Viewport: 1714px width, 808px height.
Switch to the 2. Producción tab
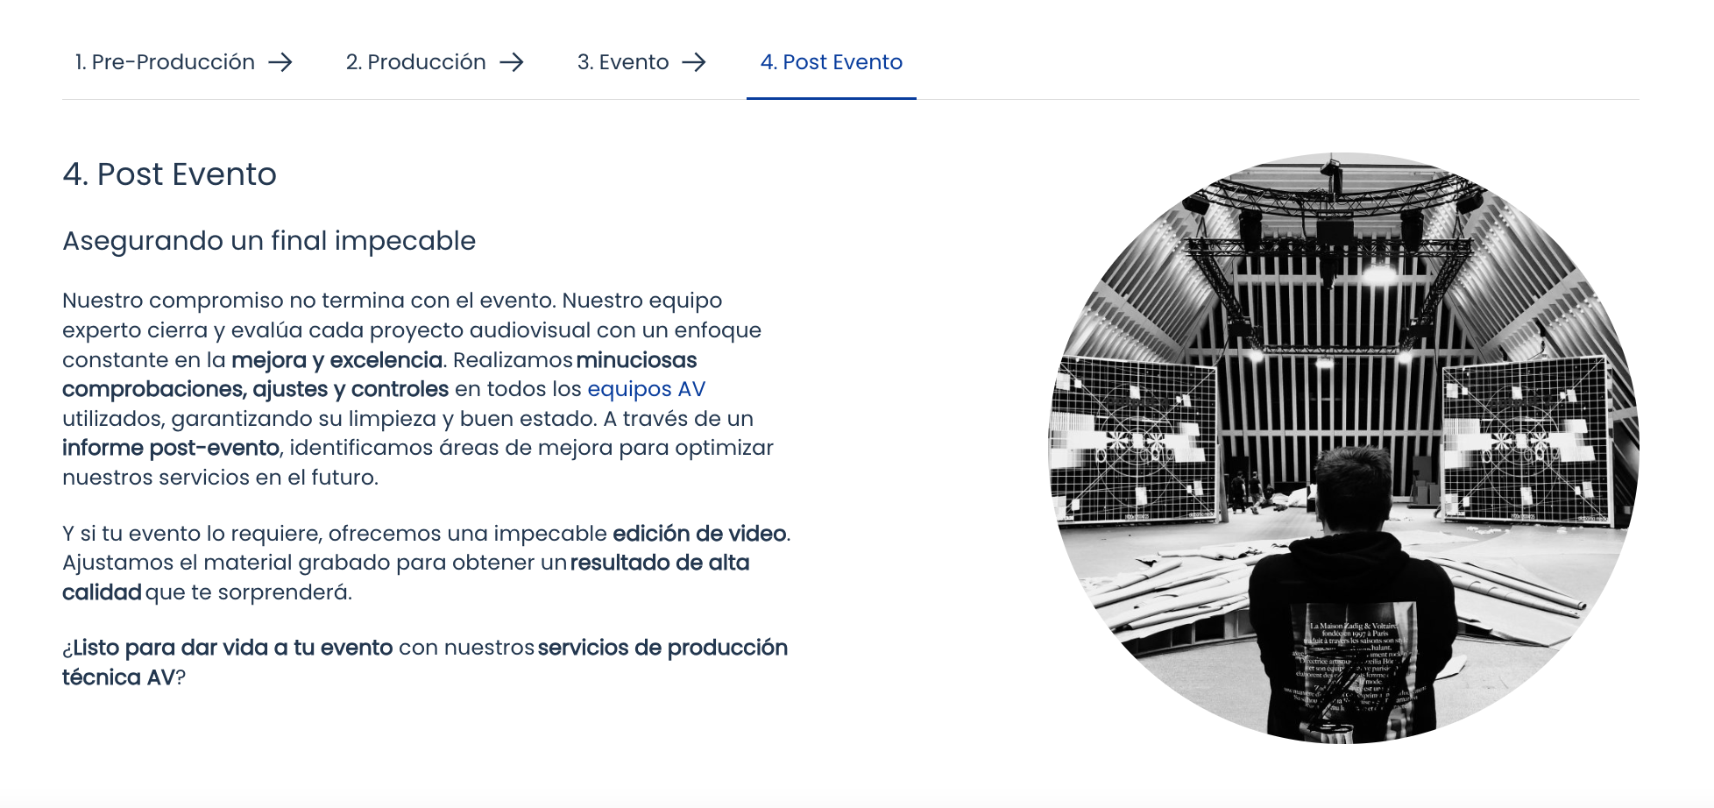tap(435, 62)
